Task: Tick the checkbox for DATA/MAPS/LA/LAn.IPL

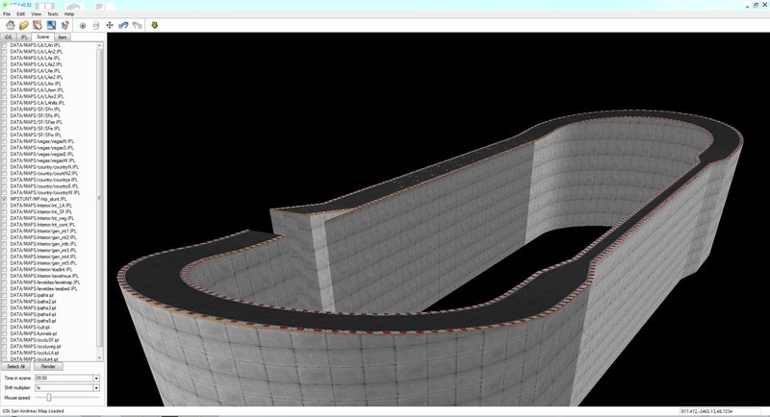Action: tap(5, 45)
